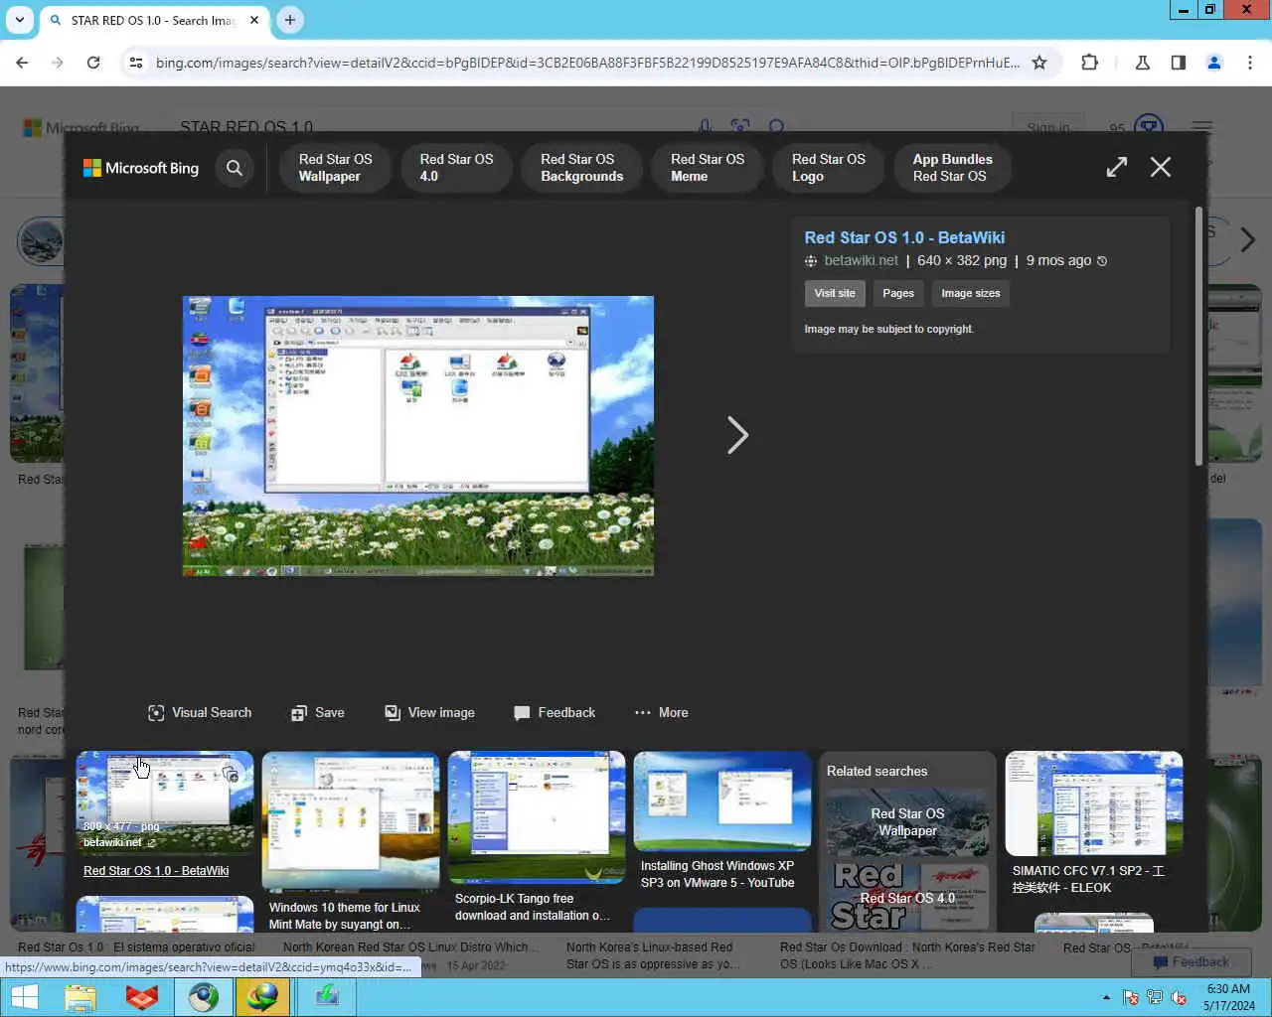The image size is (1272, 1017).
Task: Open the browser Extensions puzzle icon
Action: [x=1089, y=63]
